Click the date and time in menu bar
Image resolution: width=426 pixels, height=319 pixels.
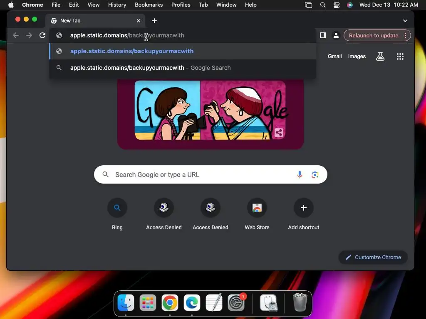pyautogui.click(x=389, y=5)
